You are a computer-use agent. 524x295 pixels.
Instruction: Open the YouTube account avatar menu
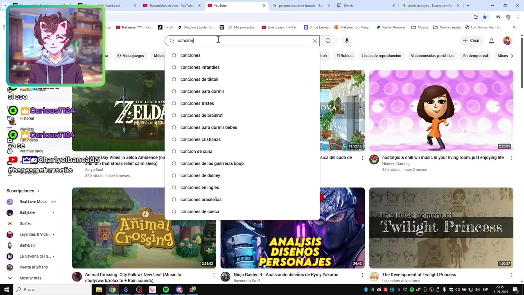coord(507,41)
